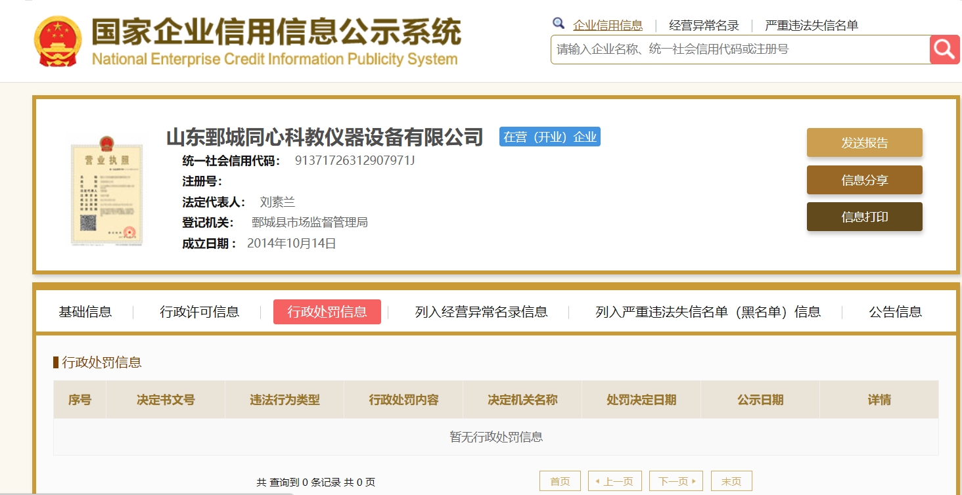Jump to last page with 末页
962x495 pixels.
pos(731,481)
